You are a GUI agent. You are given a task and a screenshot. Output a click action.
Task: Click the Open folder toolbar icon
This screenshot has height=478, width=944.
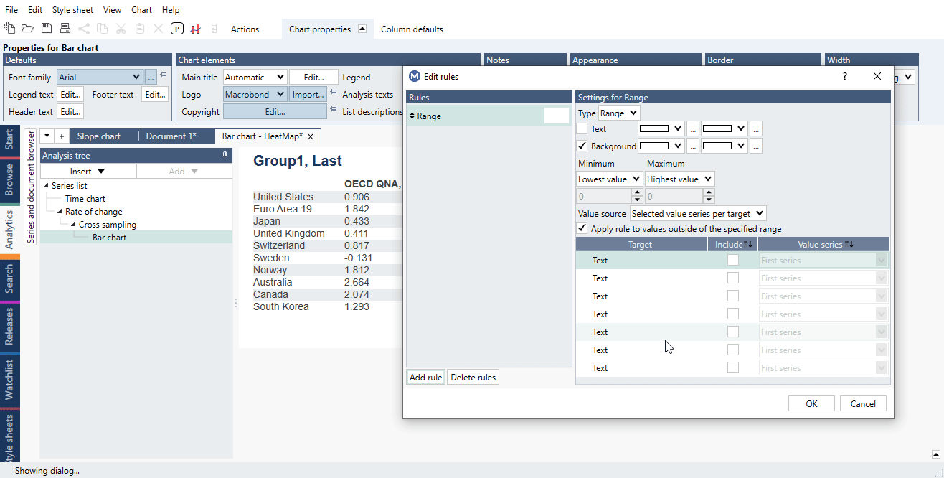(x=27, y=29)
